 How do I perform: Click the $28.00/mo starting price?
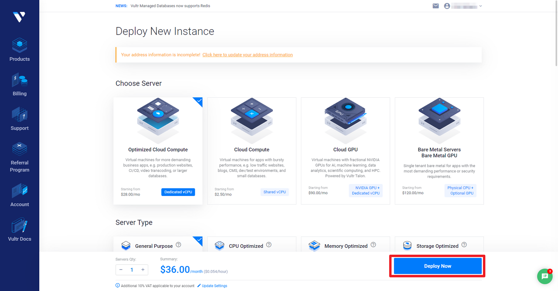[130, 194]
